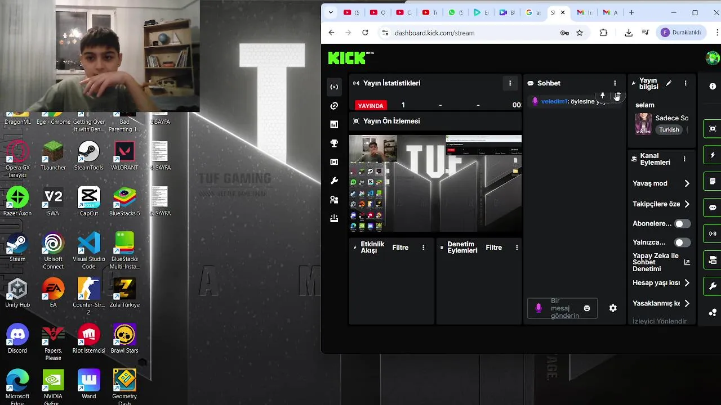Select the CapCut desktop shortcut

[88, 202]
